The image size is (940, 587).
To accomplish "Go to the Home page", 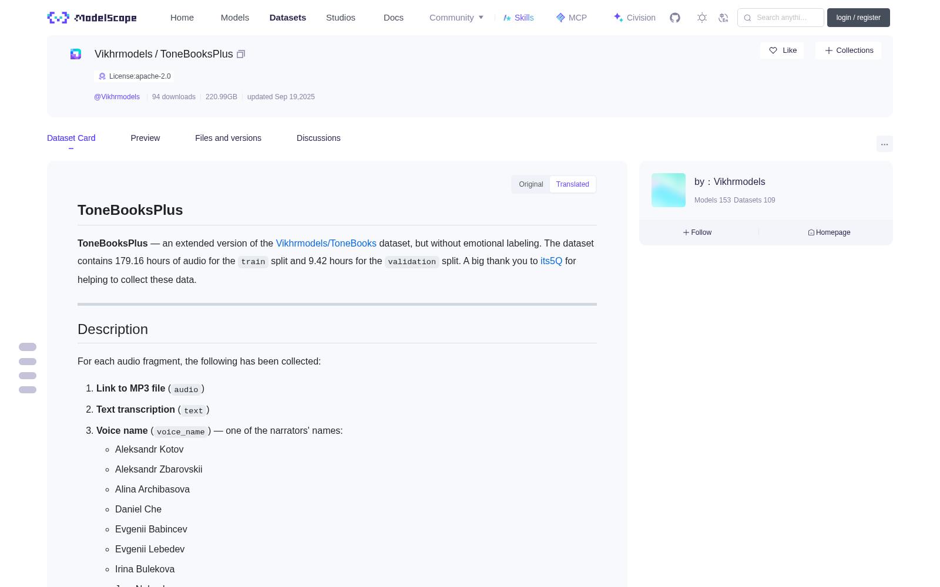I will click(182, 18).
